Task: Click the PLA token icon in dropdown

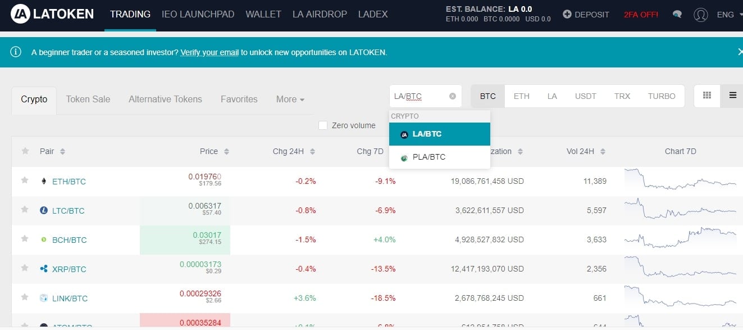Action: click(404, 158)
